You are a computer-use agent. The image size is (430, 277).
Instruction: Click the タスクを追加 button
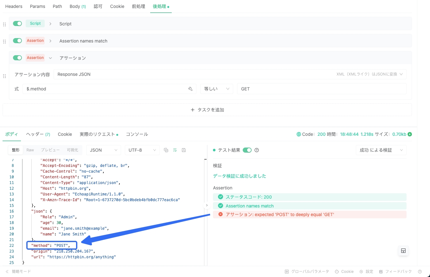tap(207, 110)
